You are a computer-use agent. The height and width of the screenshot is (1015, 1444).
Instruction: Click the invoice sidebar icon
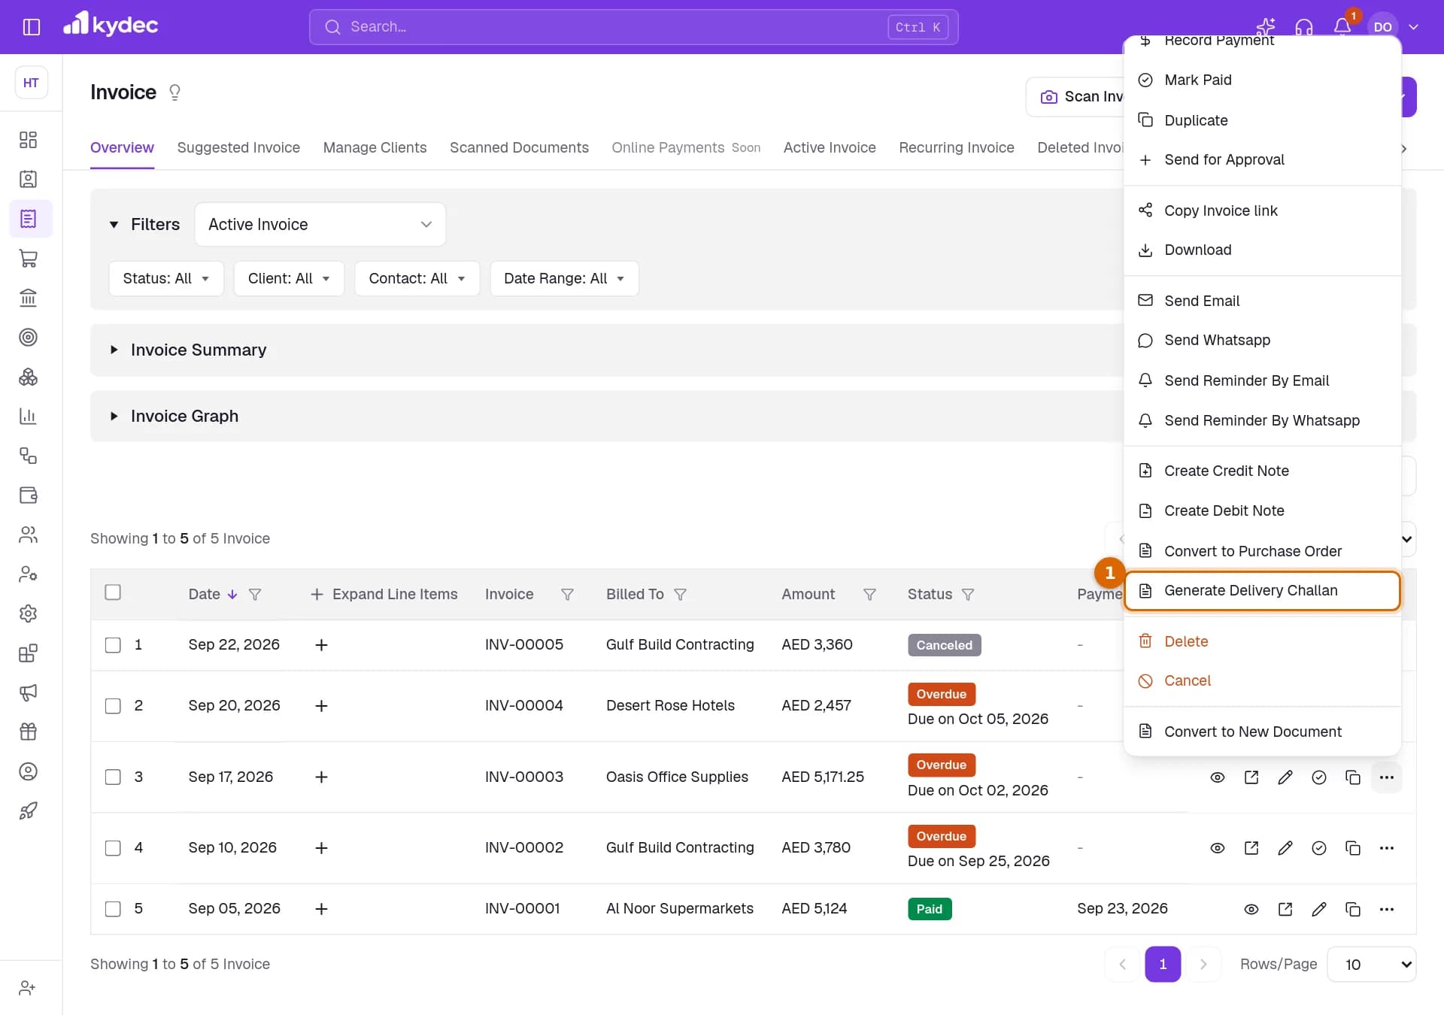point(29,219)
